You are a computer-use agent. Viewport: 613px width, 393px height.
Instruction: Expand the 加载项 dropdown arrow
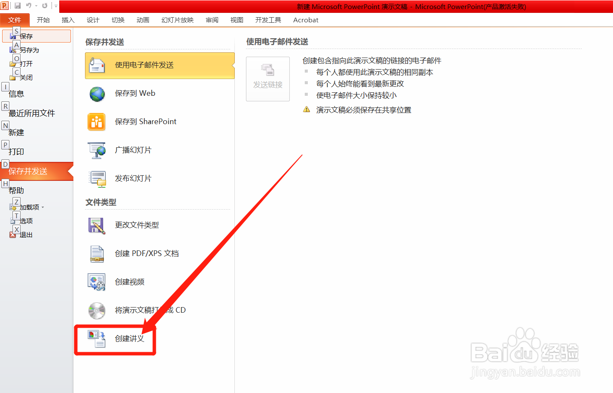coord(43,207)
